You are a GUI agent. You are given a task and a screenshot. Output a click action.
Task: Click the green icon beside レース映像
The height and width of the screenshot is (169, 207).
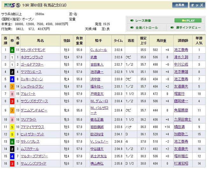coord(132,20)
